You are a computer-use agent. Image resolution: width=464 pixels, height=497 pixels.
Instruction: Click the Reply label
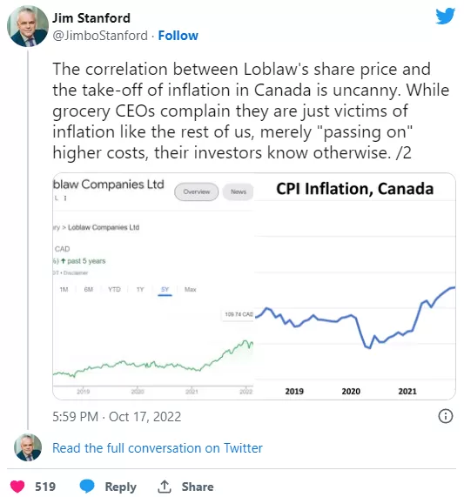click(120, 487)
